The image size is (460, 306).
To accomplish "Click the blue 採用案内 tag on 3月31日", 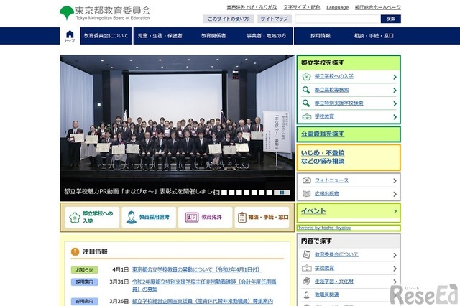I will pyautogui.click(x=85, y=282).
